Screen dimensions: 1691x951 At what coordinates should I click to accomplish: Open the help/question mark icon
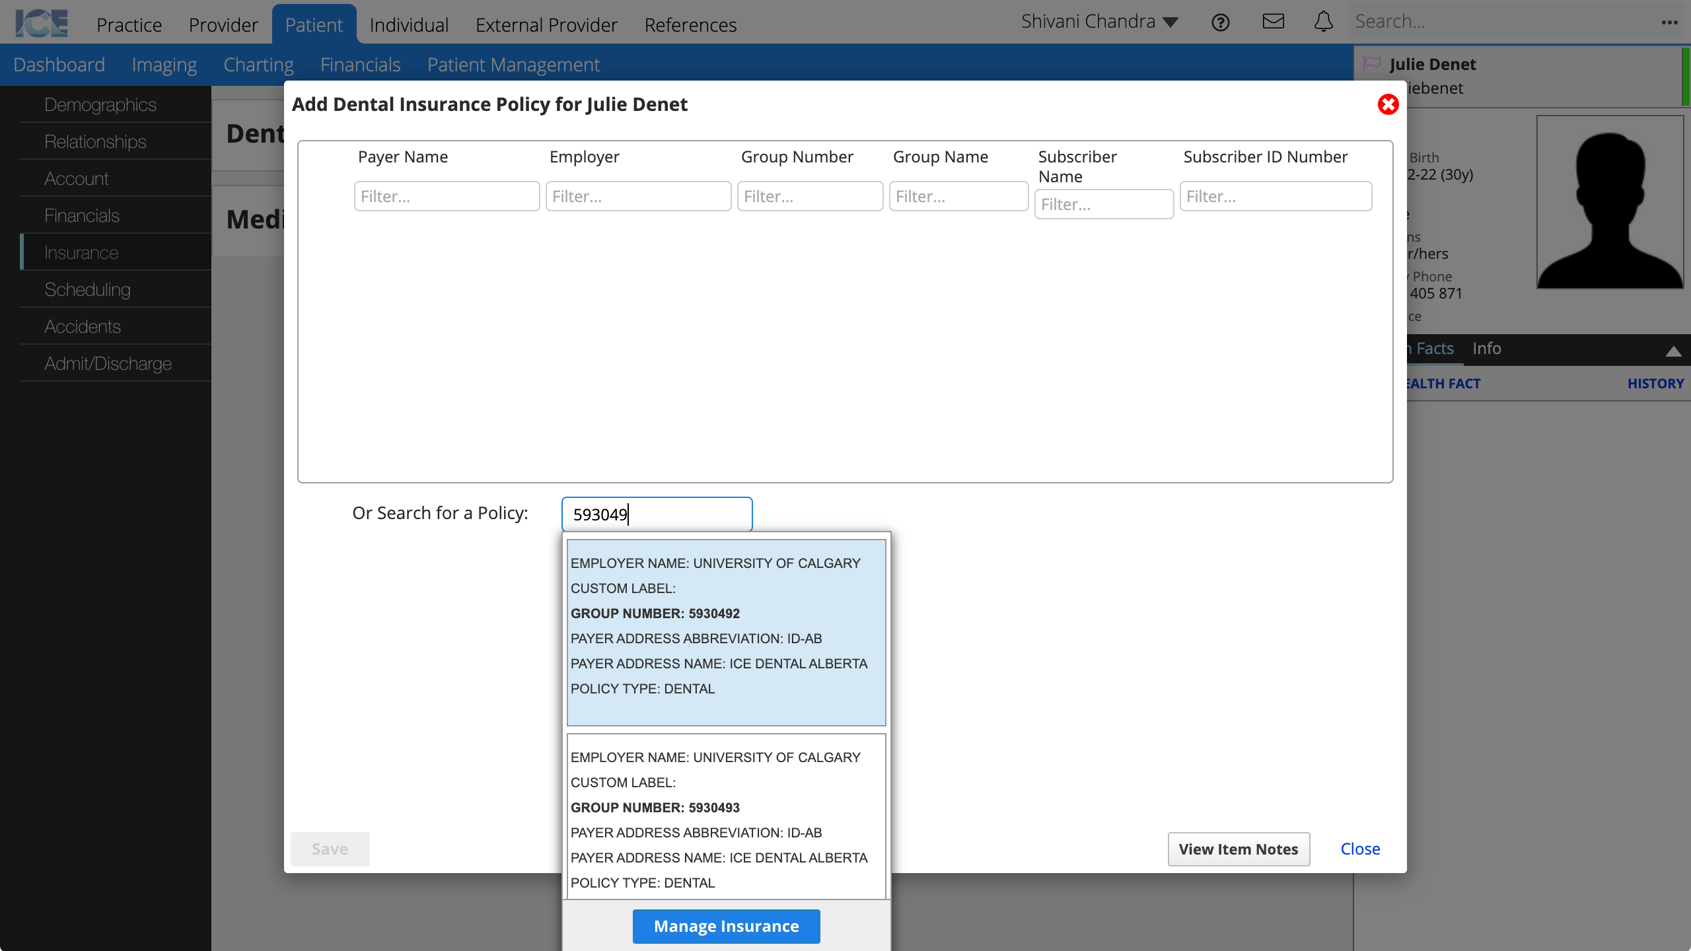[x=1221, y=21]
